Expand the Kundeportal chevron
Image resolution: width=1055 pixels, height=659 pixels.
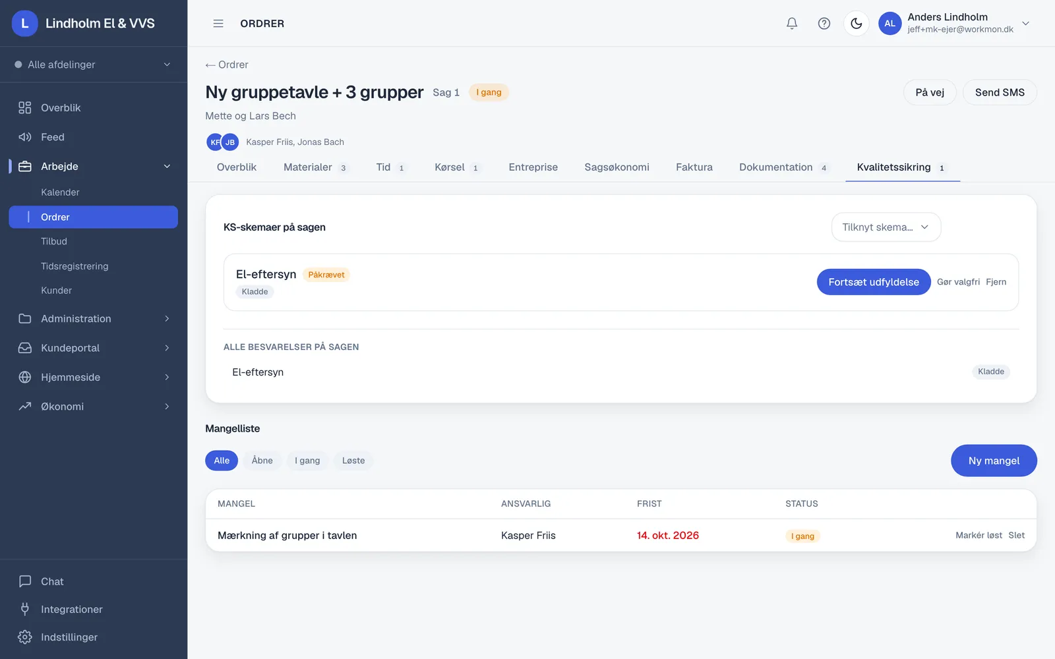coord(167,348)
